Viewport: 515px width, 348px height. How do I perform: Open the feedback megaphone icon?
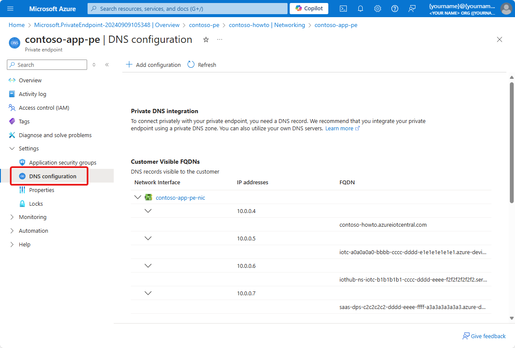pyautogui.click(x=412, y=8)
